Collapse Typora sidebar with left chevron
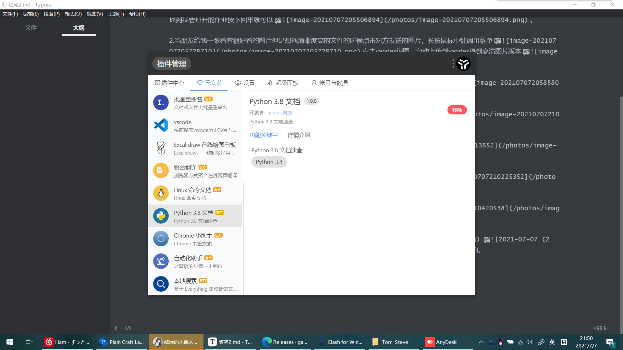 116,328
